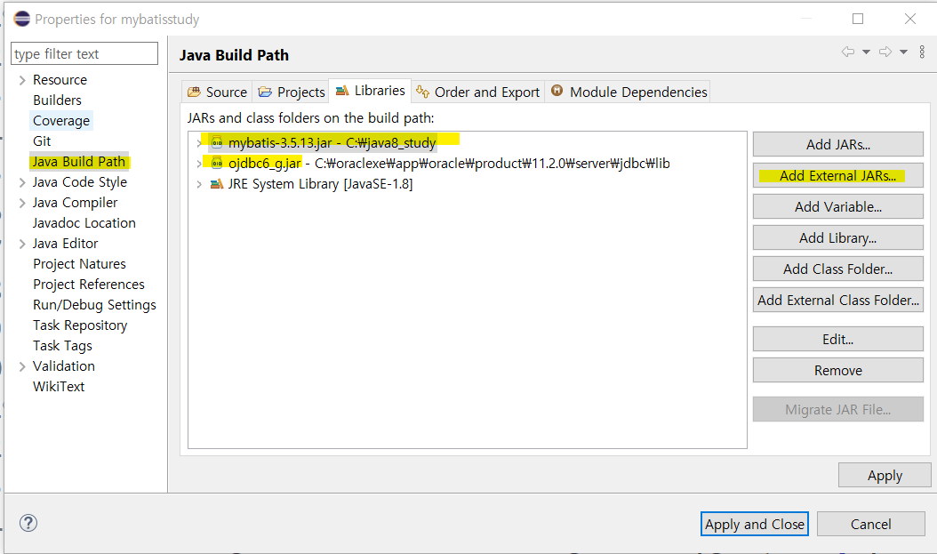Viewport: 937px width, 554px height.
Task: Expand the Resource tree node
Action: (x=22, y=80)
